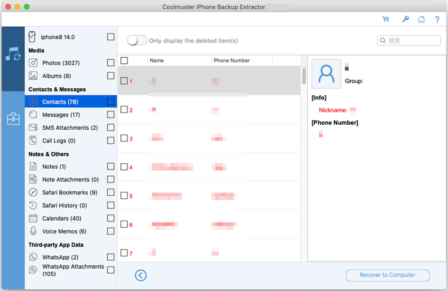Click the Messages speech bubble icon
The image size is (448, 291).
pos(33,114)
